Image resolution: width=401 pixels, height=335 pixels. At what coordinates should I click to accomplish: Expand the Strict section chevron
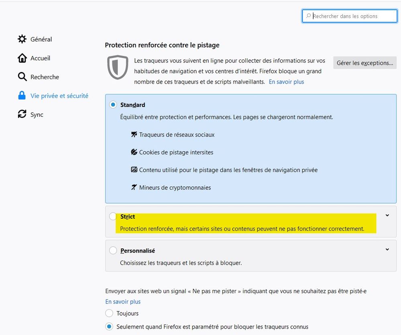click(x=387, y=216)
